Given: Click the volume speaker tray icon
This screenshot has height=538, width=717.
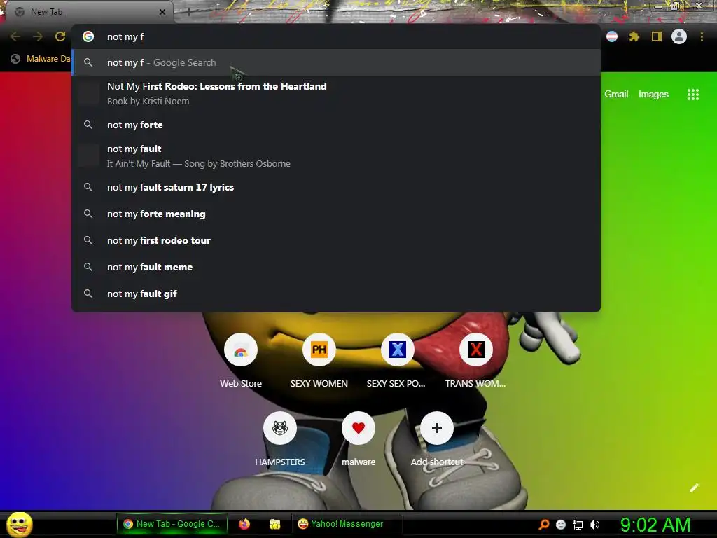Looking at the screenshot, I should tap(594, 525).
